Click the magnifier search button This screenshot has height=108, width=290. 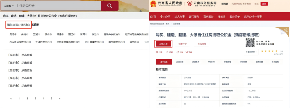click(110, 6)
